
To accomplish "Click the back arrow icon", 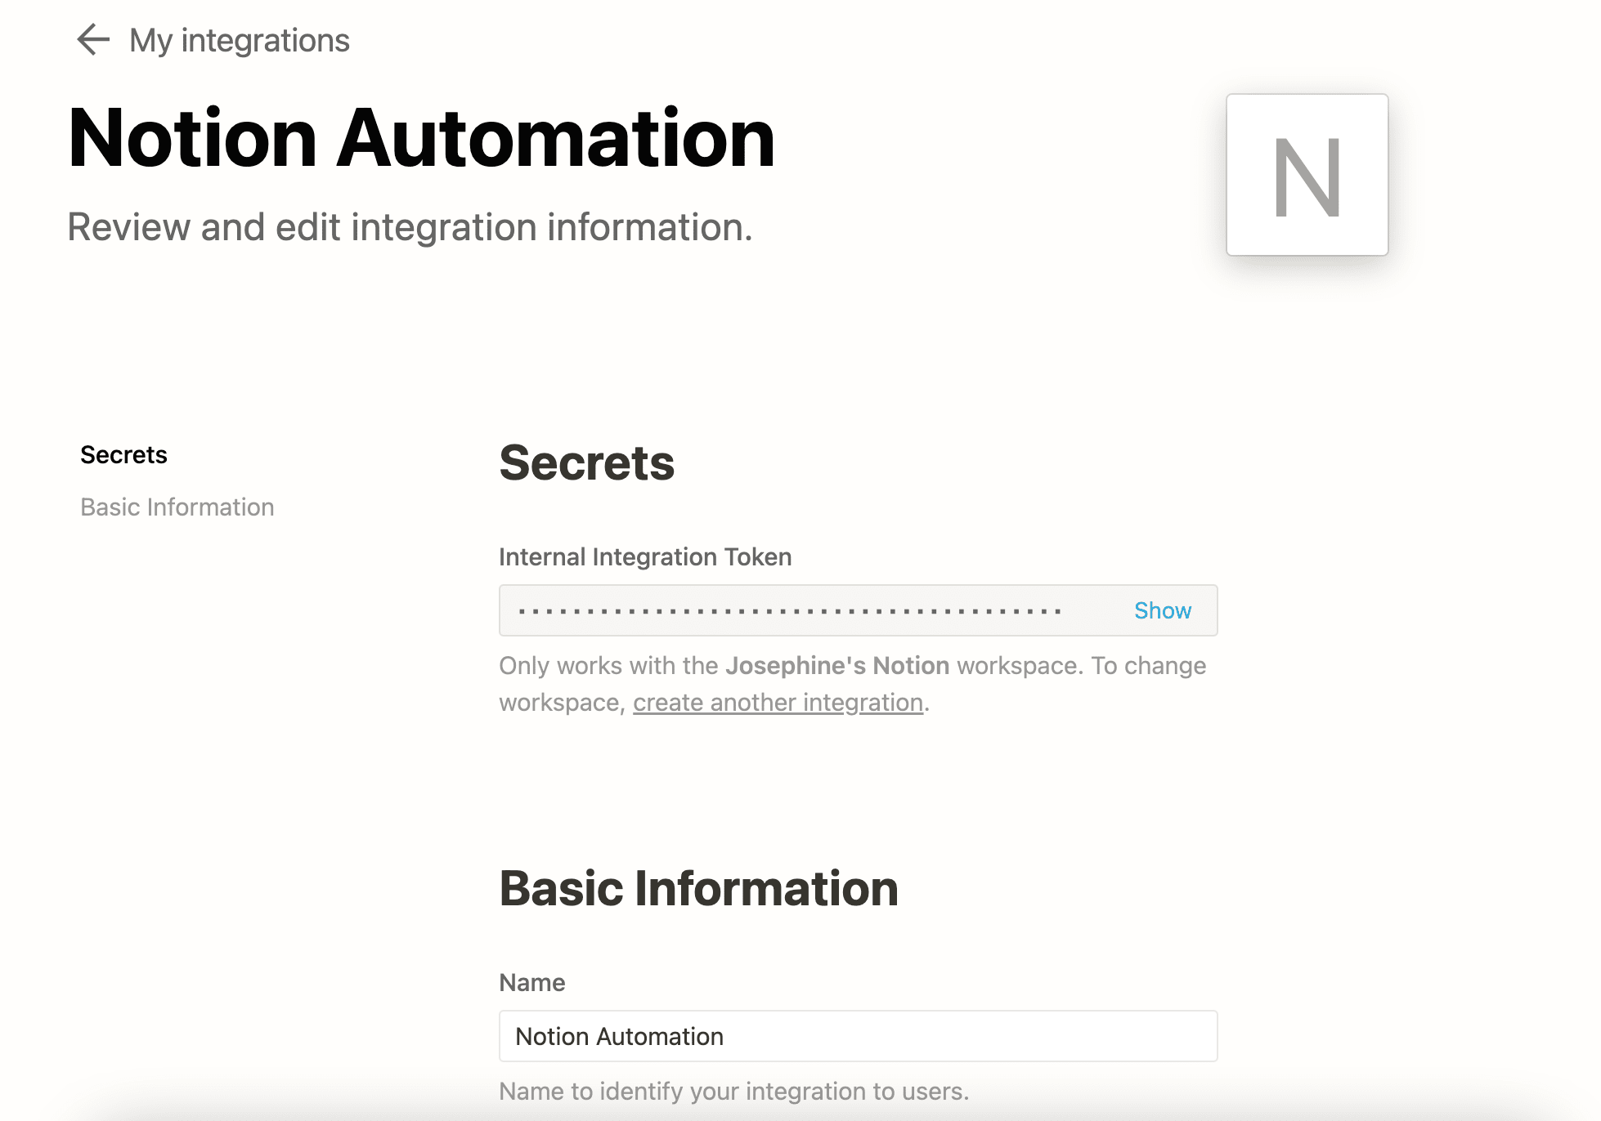I will 93,40.
